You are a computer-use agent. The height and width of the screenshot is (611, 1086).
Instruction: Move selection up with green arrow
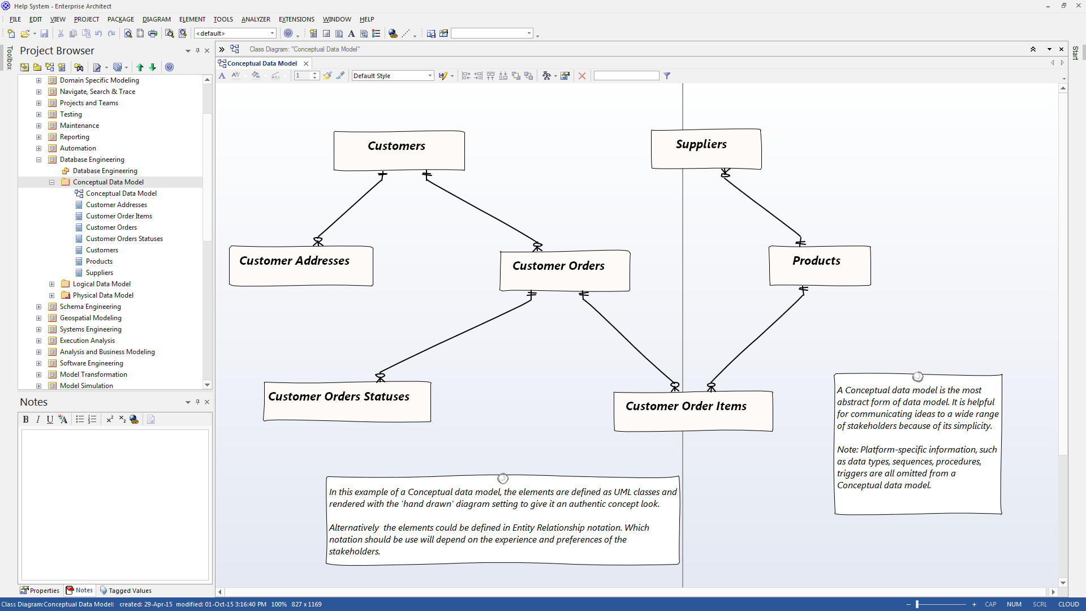140,67
